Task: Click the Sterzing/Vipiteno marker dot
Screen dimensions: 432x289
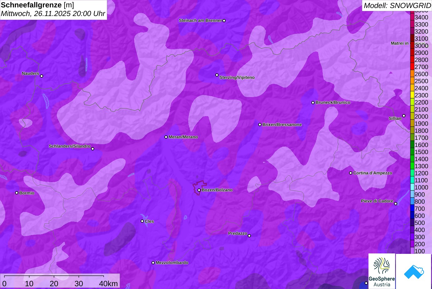Action: click(x=217, y=75)
